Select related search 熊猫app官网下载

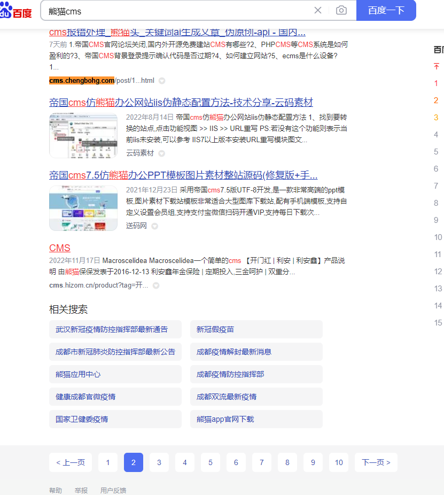pyautogui.click(x=256, y=419)
